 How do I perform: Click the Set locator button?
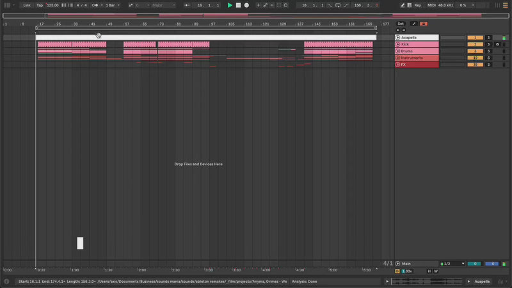401,24
